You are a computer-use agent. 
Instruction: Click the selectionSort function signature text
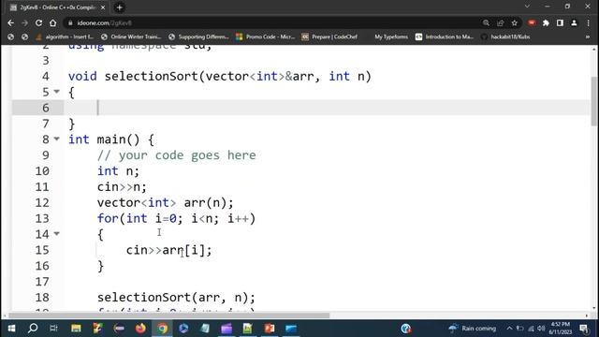[220, 76]
